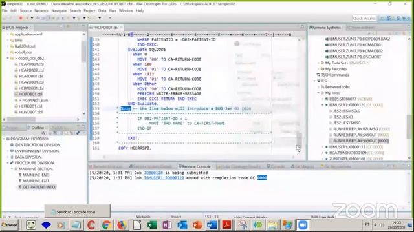
Task: Open PowerPoint from the taskbar
Action: pos(197,225)
